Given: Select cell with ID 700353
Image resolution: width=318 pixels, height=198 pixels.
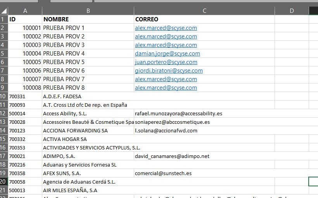Looking at the screenshot, I should point(25,148).
